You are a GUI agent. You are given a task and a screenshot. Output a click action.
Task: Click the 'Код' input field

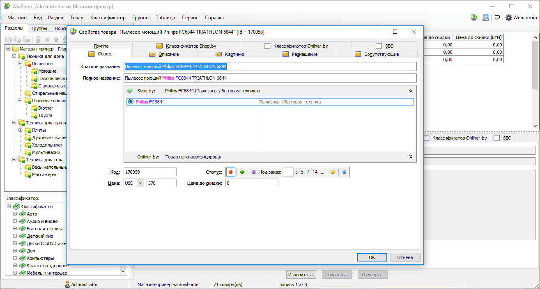click(x=150, y=172)
